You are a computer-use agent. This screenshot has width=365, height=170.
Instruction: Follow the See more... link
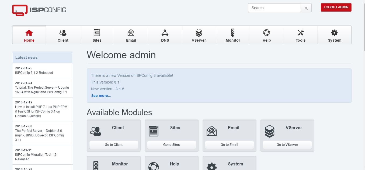pyautogui.click(x=101, y=96)
